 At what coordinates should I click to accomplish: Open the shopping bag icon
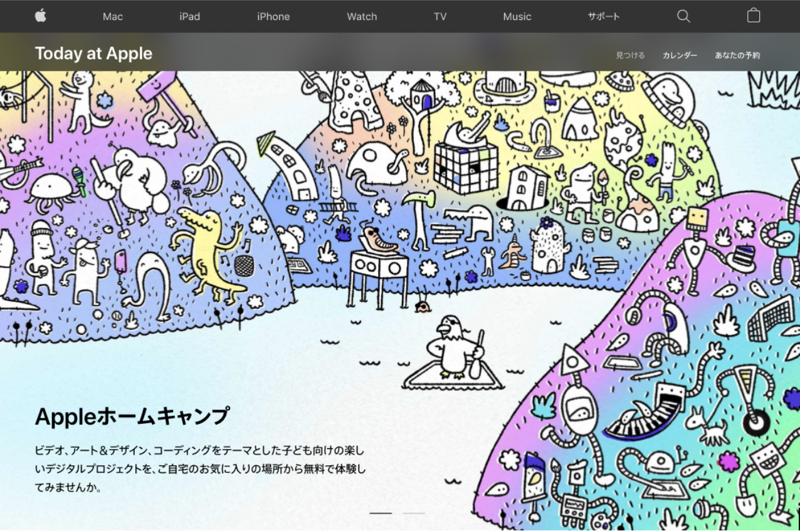[754, 16]
